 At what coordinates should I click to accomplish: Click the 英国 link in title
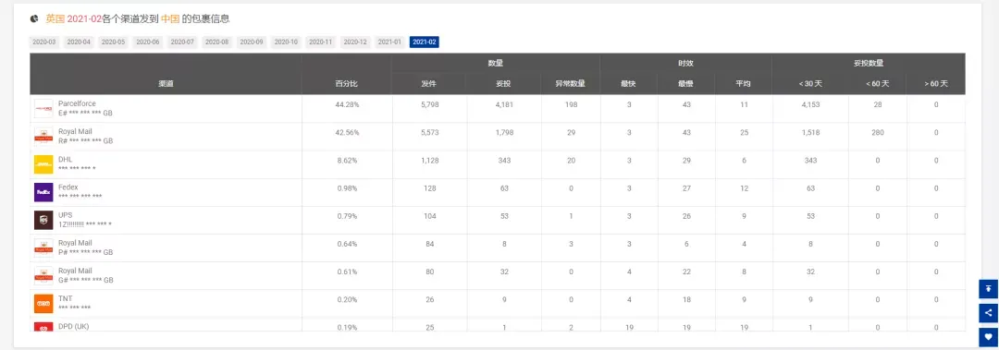[x=55, y=19]
